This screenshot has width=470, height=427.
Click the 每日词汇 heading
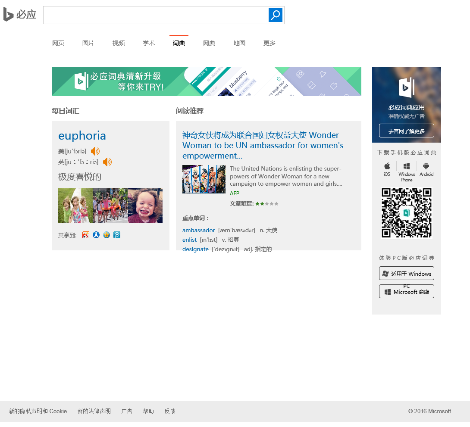tap(66, 111)
